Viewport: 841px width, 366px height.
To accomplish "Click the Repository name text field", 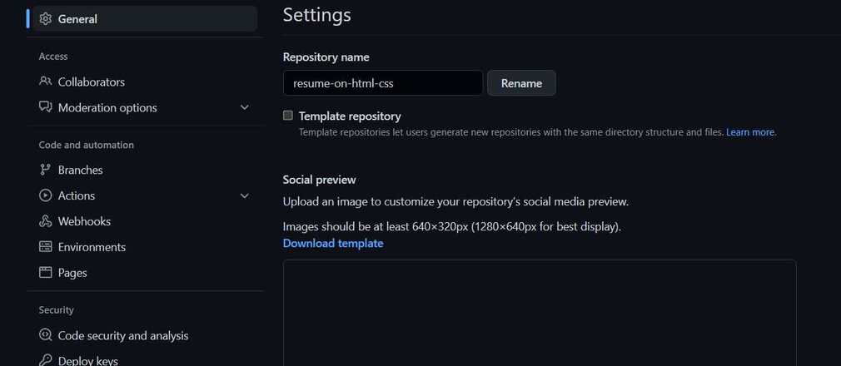I will 383,83.
